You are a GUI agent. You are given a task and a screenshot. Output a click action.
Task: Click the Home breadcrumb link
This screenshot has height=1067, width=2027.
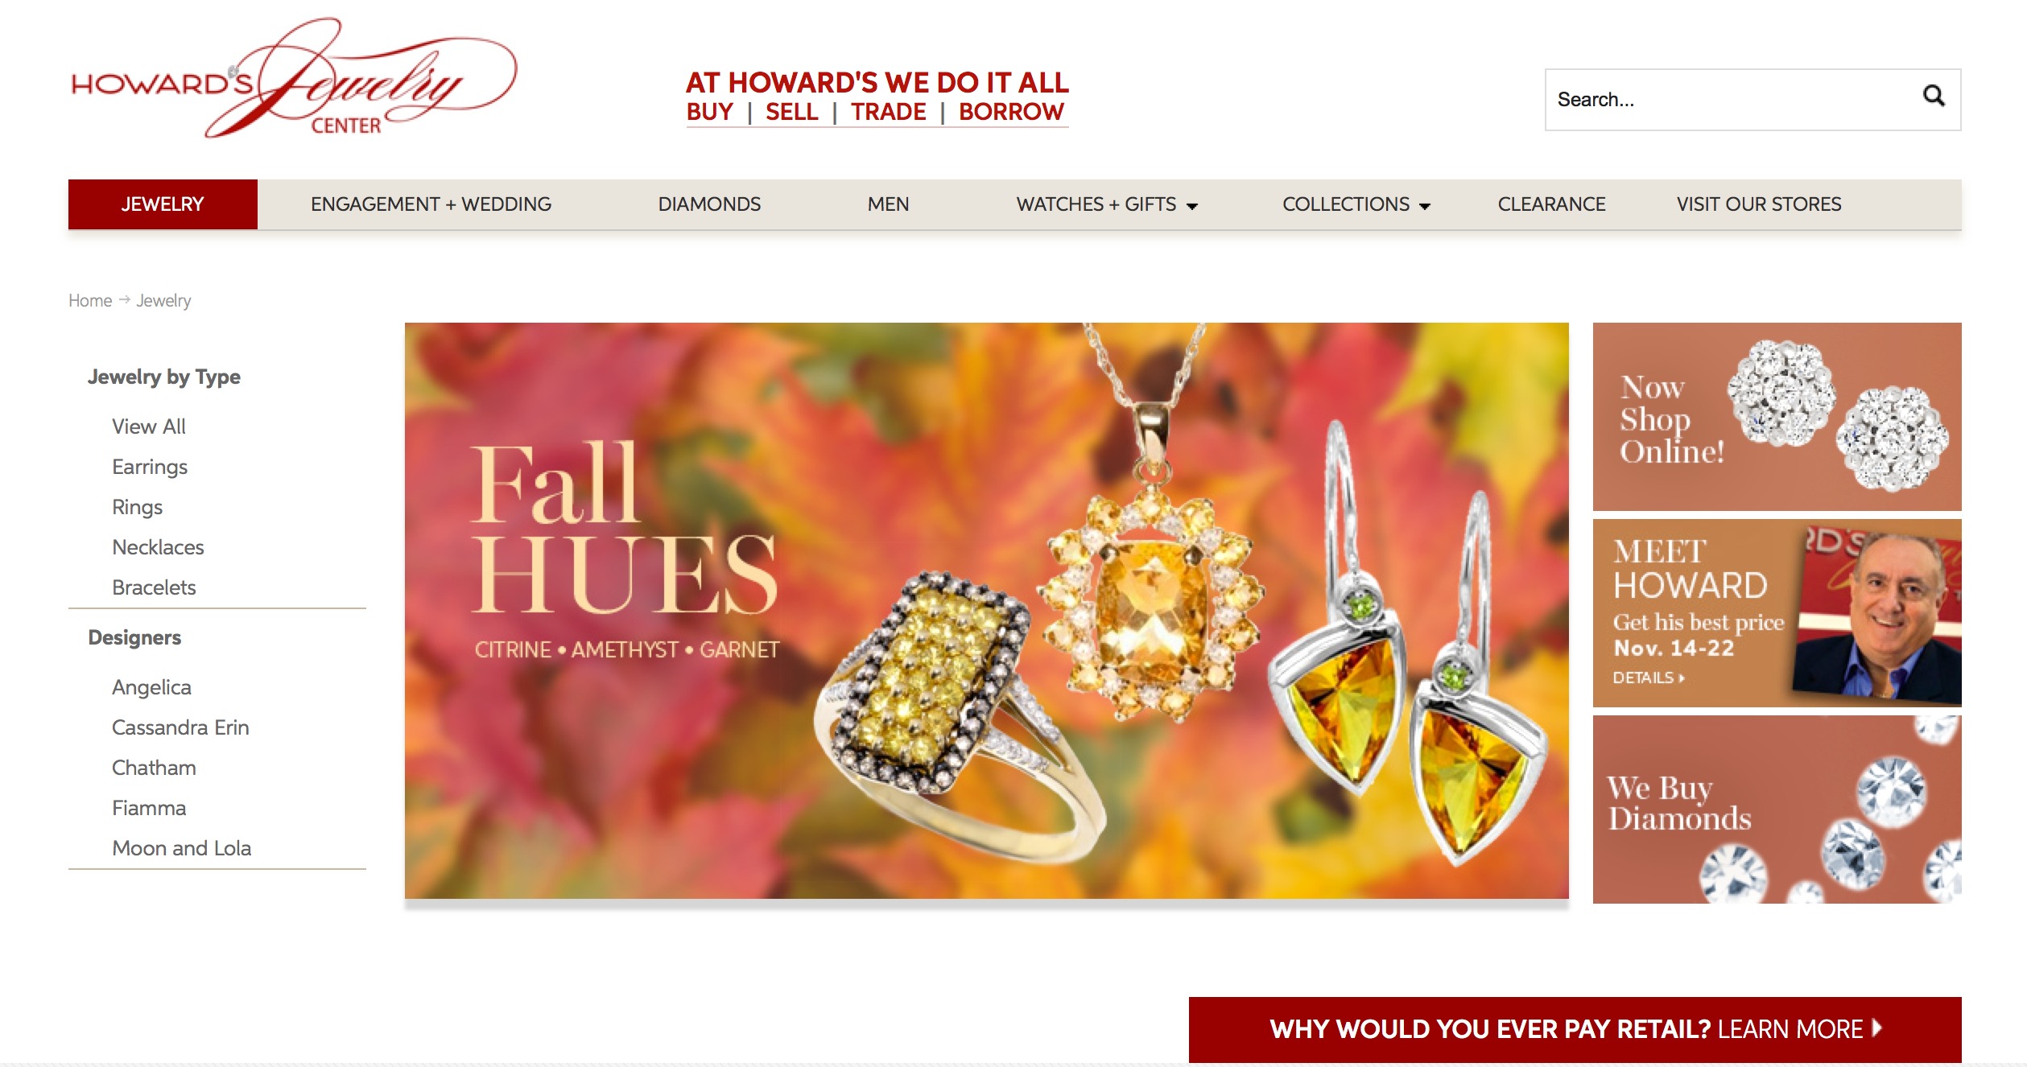pos(90,300)
